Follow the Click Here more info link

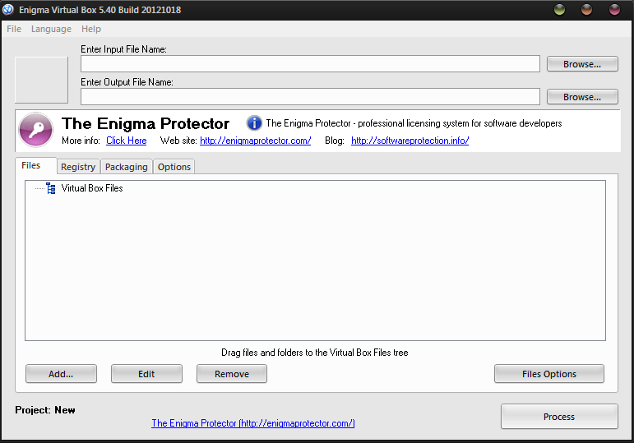coord(126,141)
